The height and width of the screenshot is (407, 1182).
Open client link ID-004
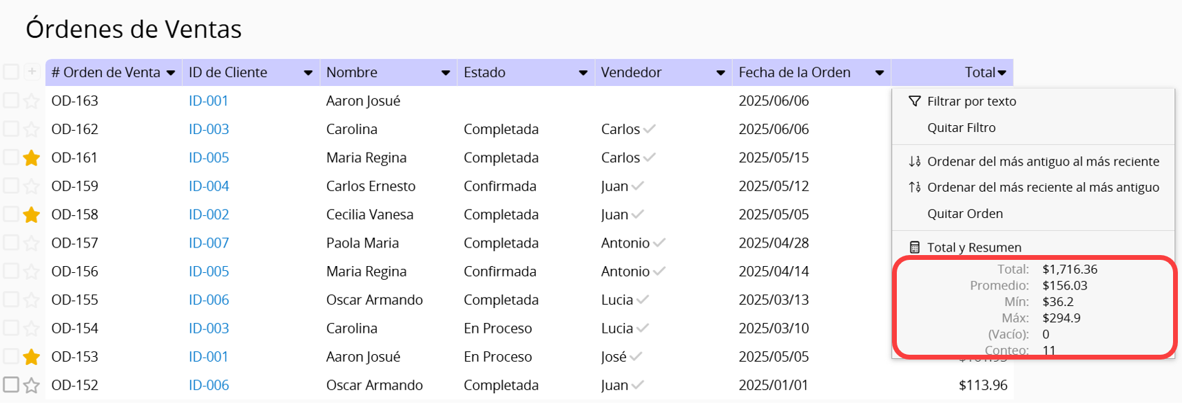click(209, 186)
